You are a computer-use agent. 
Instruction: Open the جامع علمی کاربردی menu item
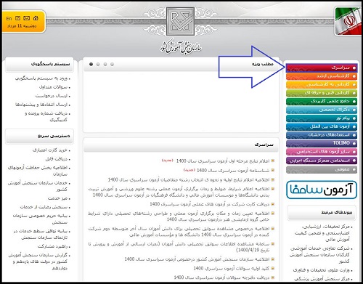pos(322,101)
